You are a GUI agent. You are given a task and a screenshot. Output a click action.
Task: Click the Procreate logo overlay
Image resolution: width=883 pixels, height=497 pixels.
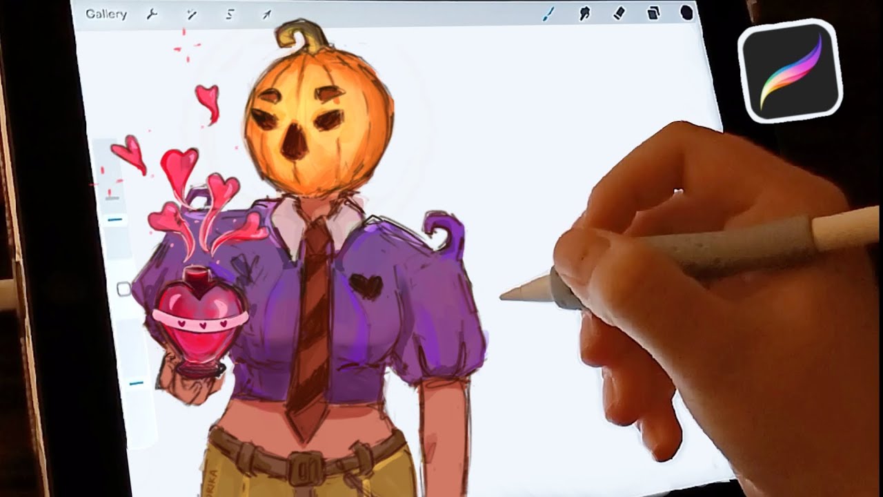[x=790, y=71]
